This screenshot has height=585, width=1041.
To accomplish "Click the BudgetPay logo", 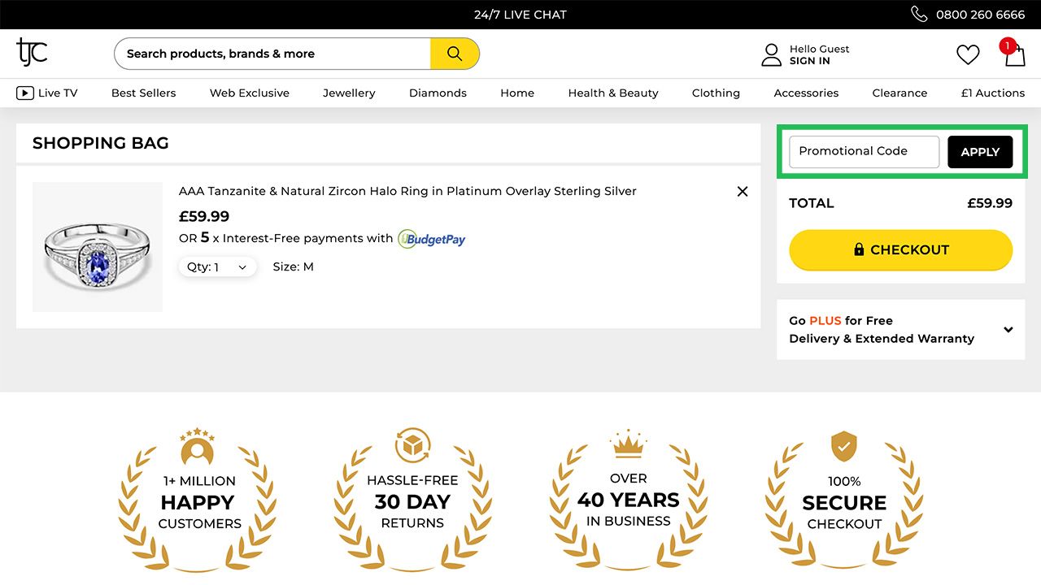I will 431,239.
